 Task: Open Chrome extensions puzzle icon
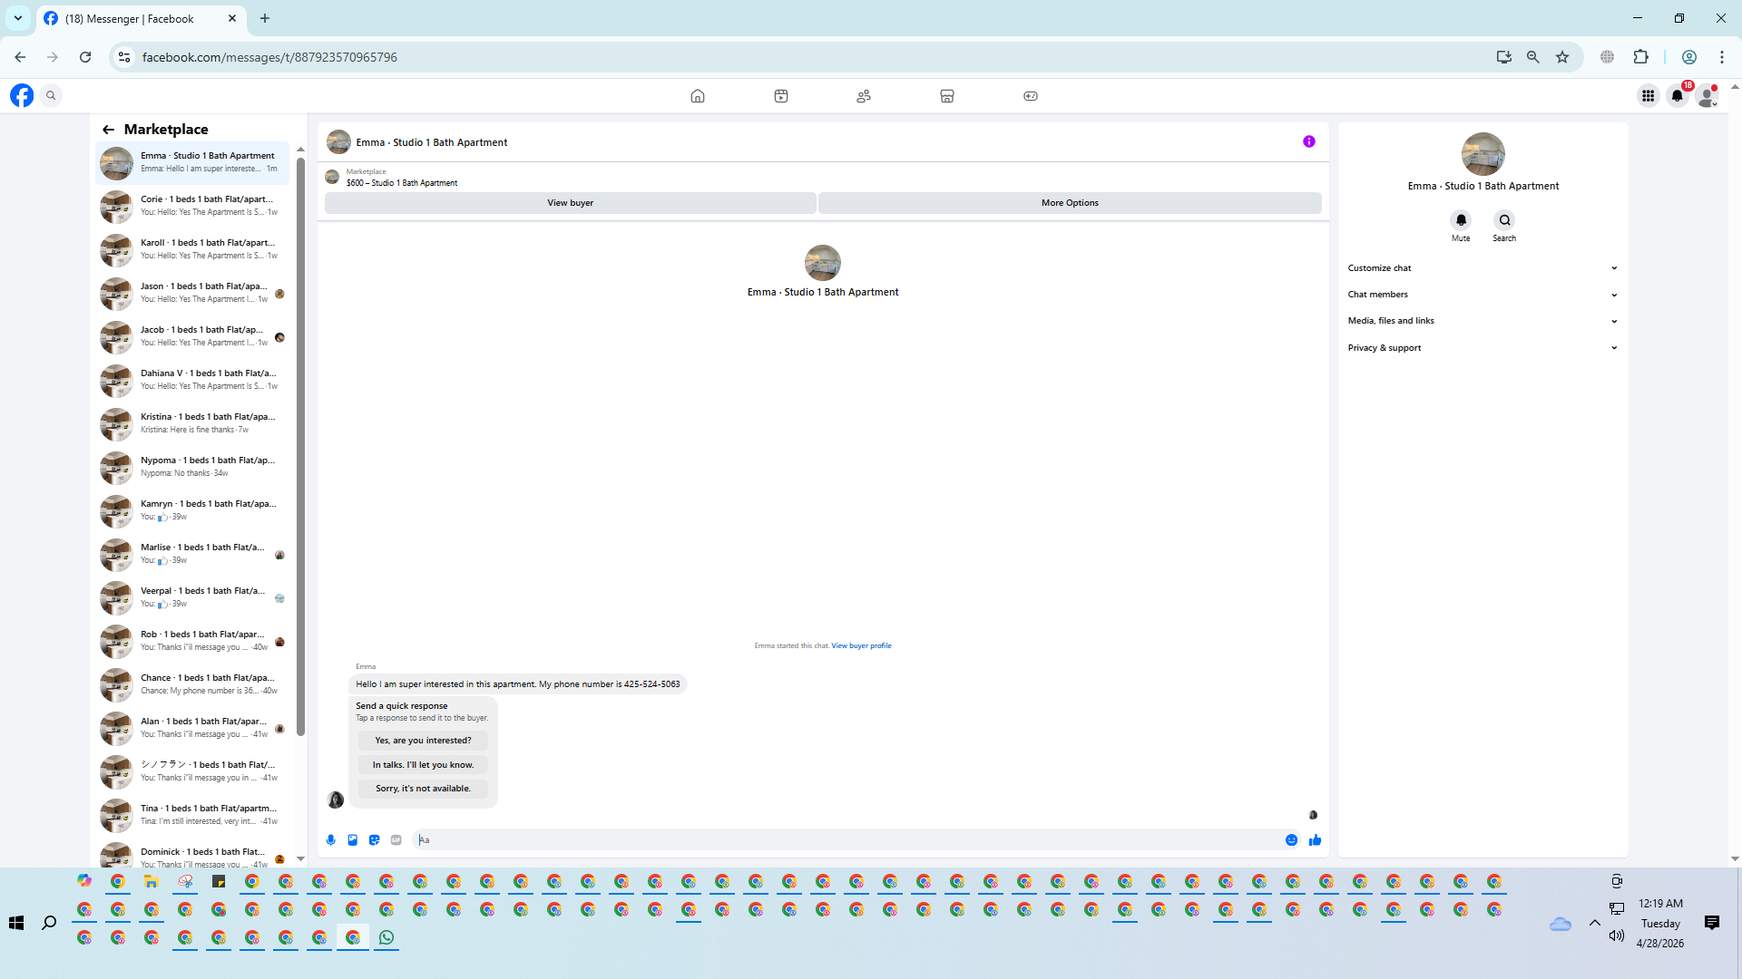pyautogui.click(x=1640, y=57)
